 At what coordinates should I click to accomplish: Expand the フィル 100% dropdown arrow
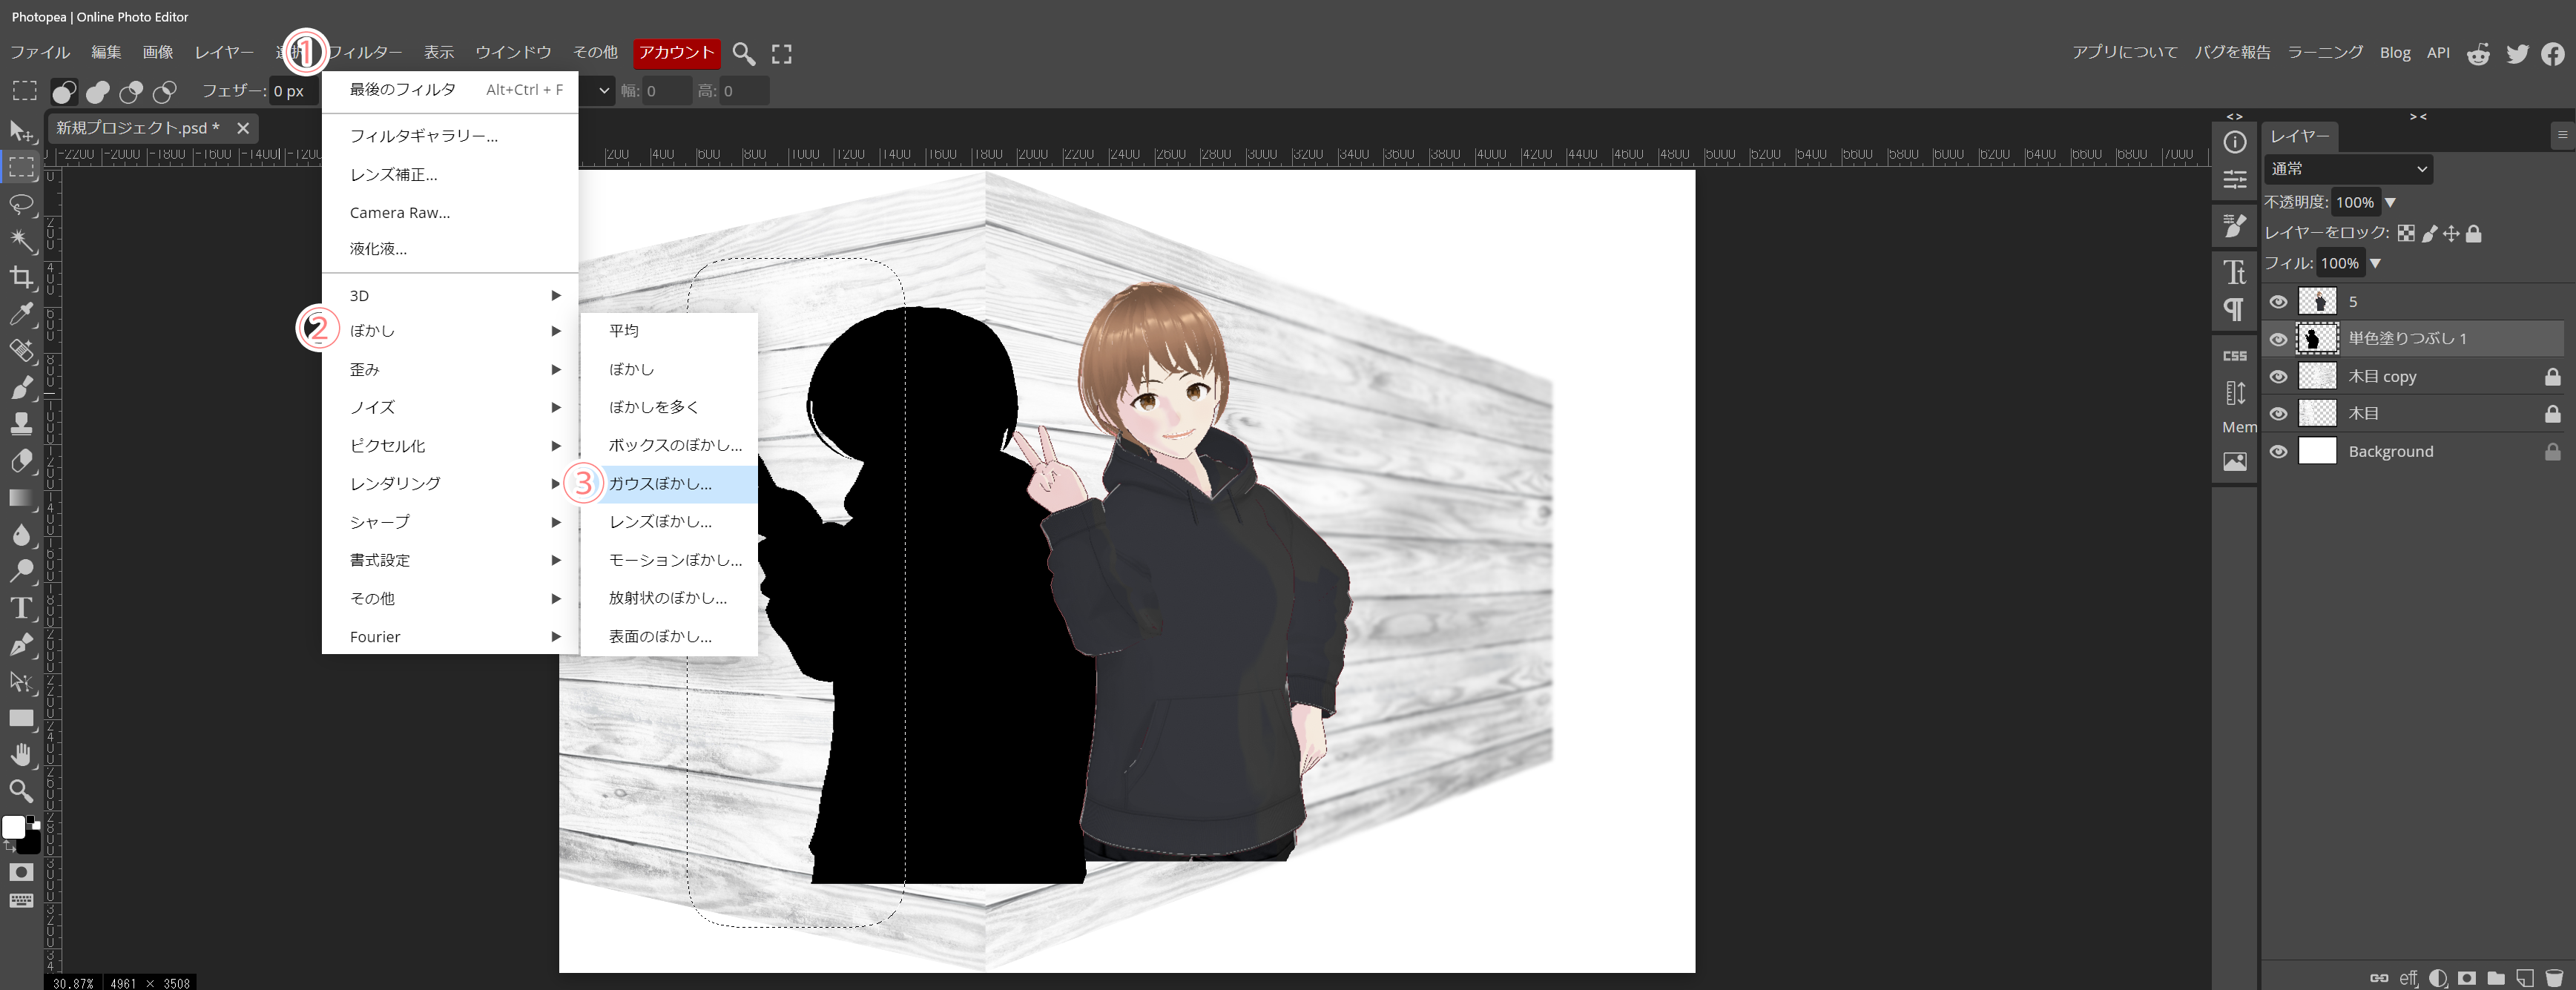click(2375, 263)
